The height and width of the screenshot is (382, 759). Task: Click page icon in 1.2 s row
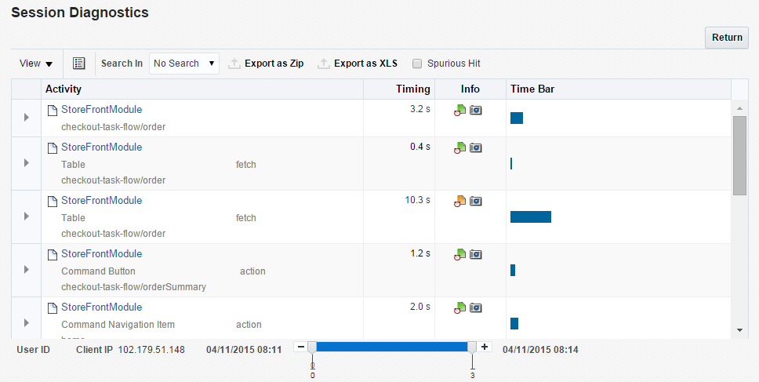click(x=53, y=255)
